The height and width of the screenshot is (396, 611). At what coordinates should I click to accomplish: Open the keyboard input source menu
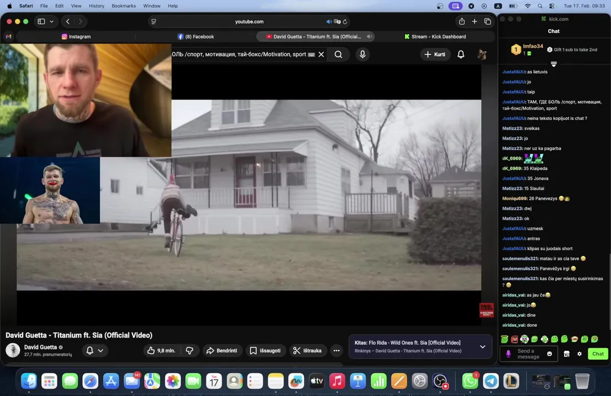[x=498, y=6]
